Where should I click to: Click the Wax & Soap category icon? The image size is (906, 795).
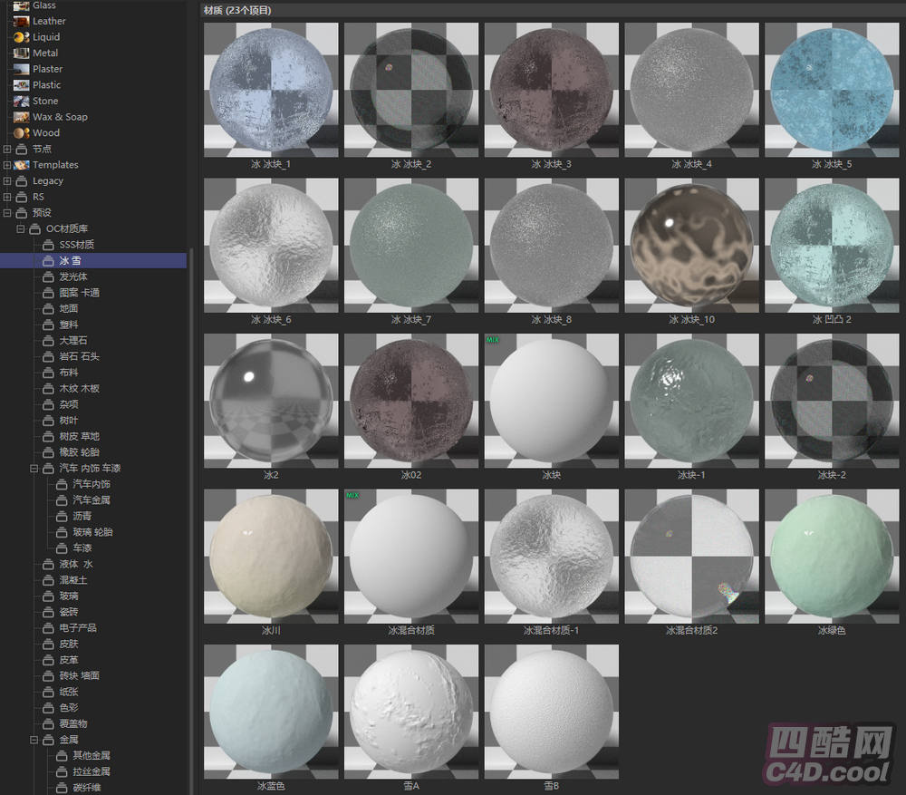coord(21,117)
